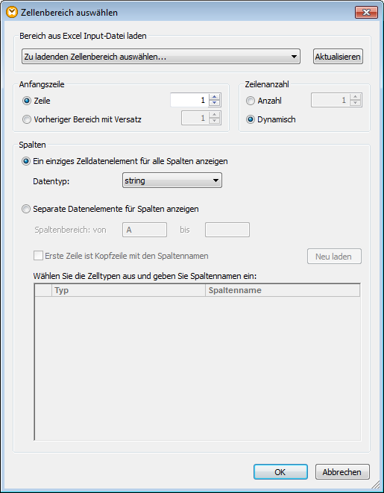
Task: Click the Spaltenname column header
Action: coord(283,290)
